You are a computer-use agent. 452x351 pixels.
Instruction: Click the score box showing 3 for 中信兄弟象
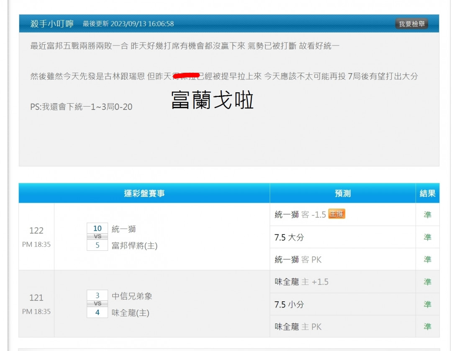[x=98, y=295]
